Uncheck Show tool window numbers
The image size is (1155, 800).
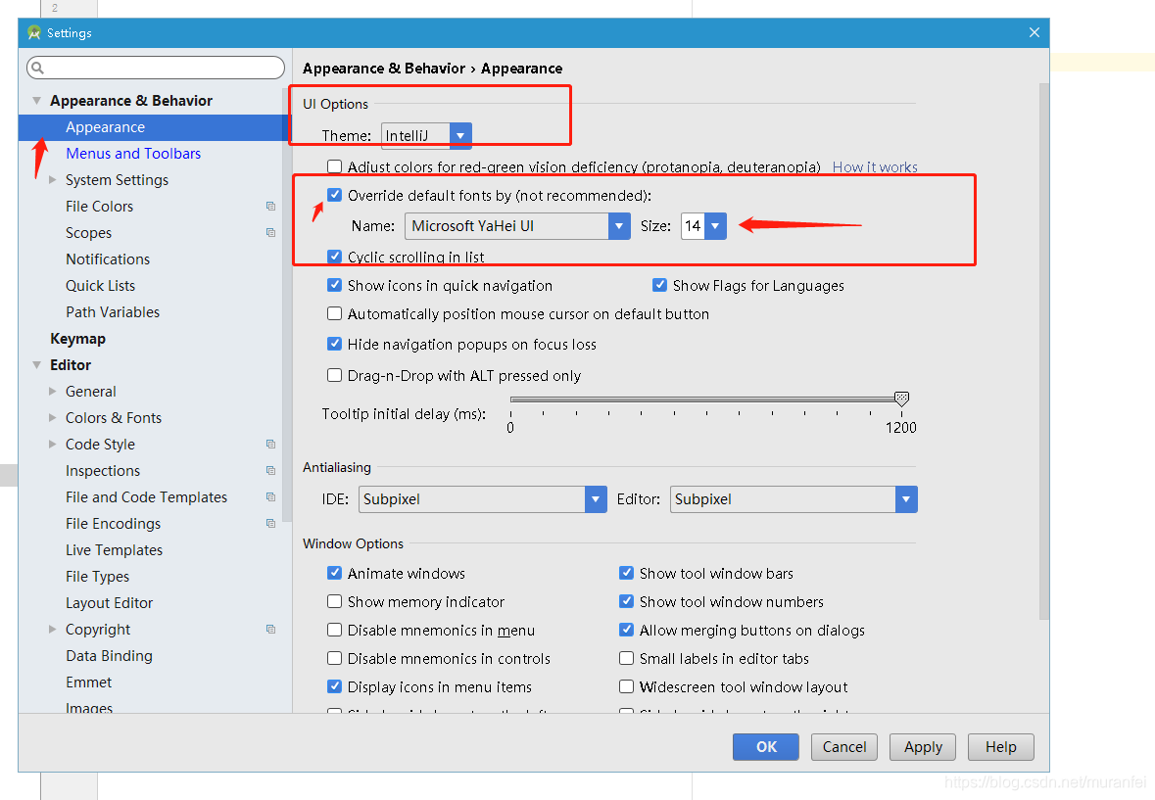627,601
